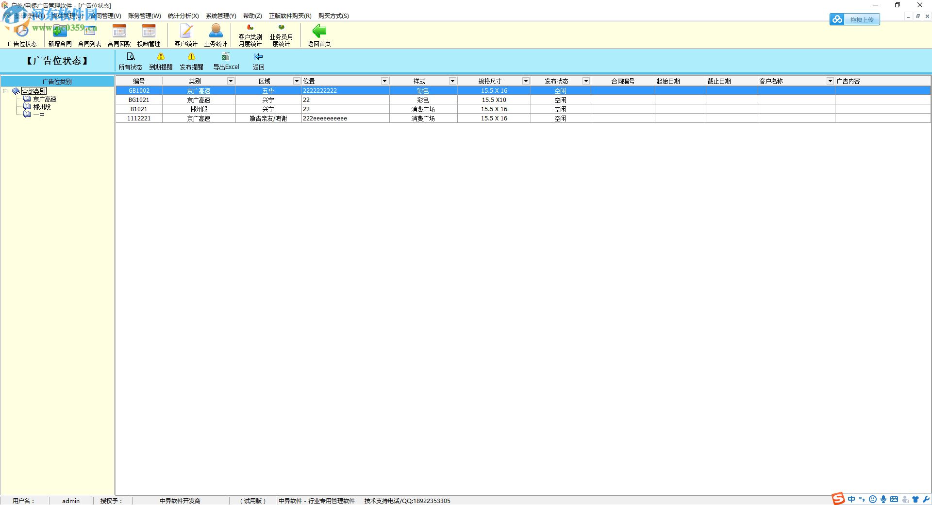932x505 pixels.
Task: Open 换画管理 from the toolbar
Action: [149, 35]
